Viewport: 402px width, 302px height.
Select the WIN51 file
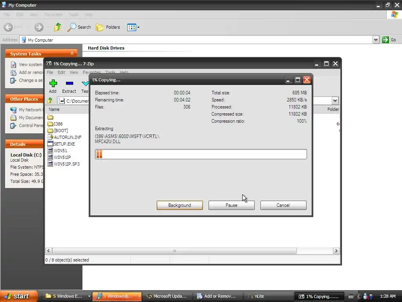57,151
